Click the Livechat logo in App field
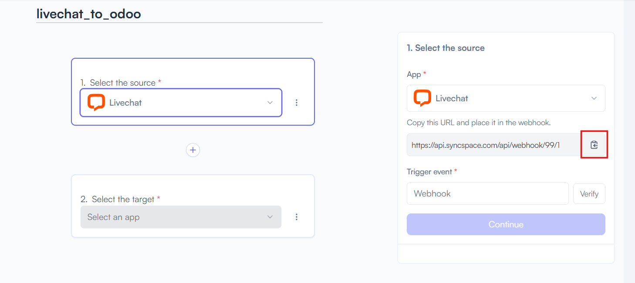635x283 pixels. [422, 98]
